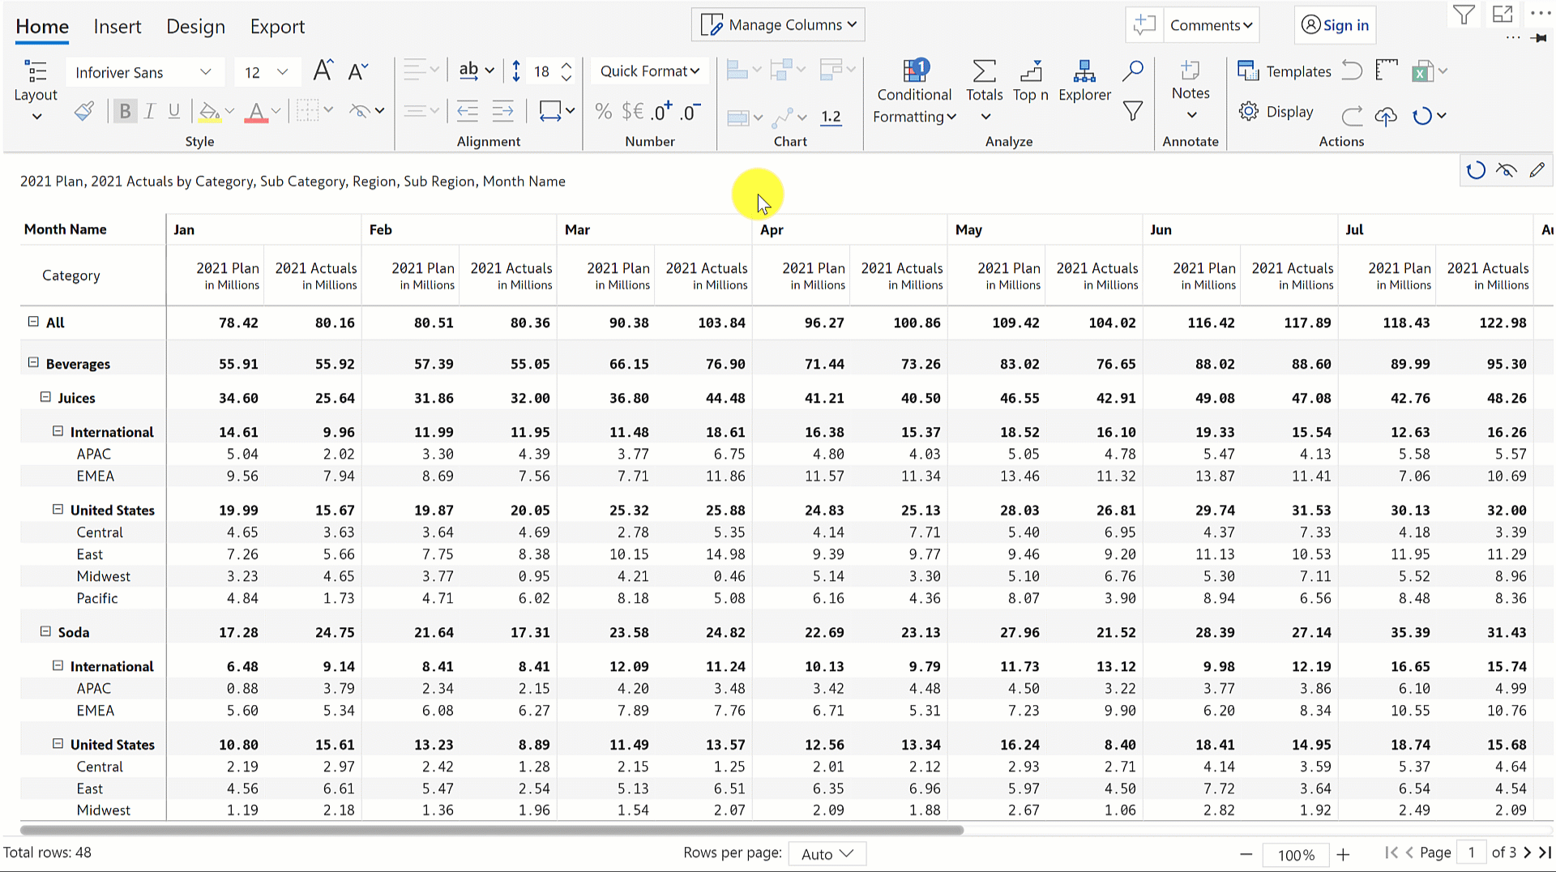Image resolution: width=1556 pixels, height=872 pixels.
Task: Increase decimal places
Action: pyautogui.click(x=662, y=111)
